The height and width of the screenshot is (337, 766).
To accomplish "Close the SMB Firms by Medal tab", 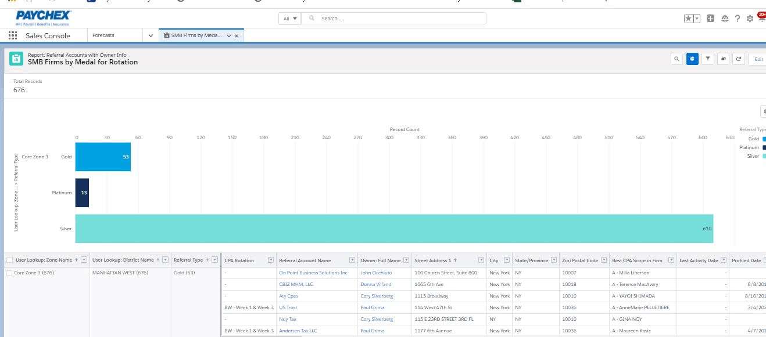I will pyautogui.click(x=237, y=36).
